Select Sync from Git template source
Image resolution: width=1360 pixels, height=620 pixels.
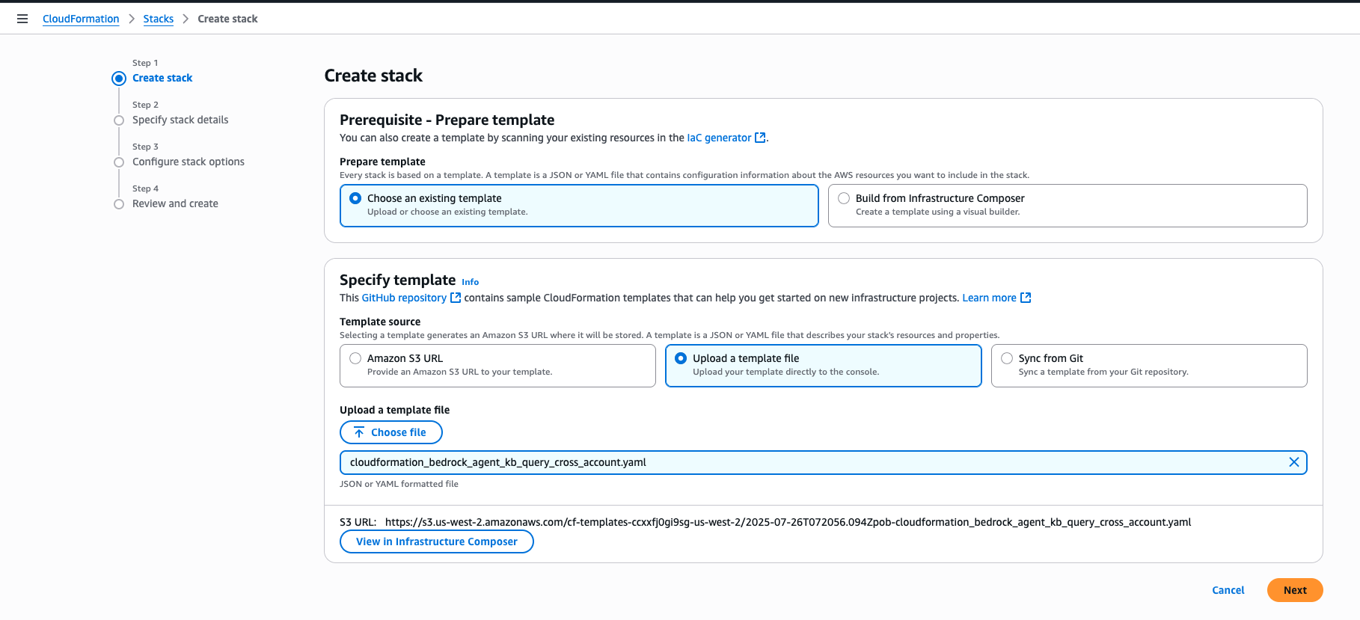tap(1007, 358)
